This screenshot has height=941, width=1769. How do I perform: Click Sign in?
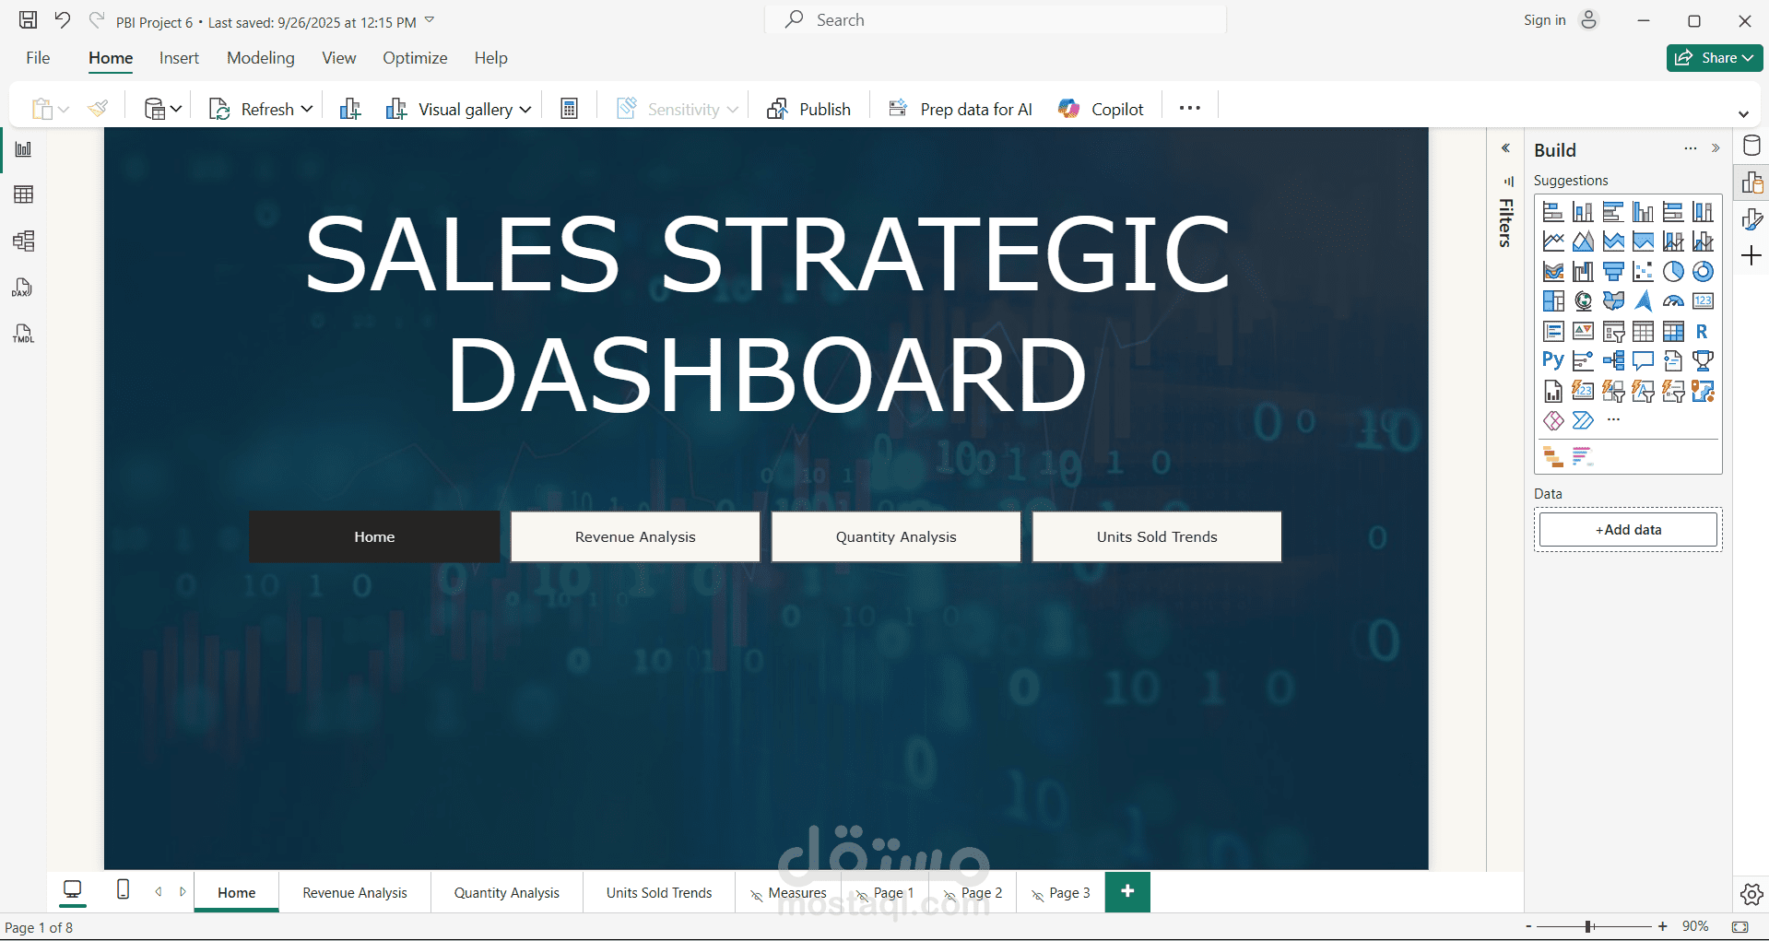(1544, 20)
